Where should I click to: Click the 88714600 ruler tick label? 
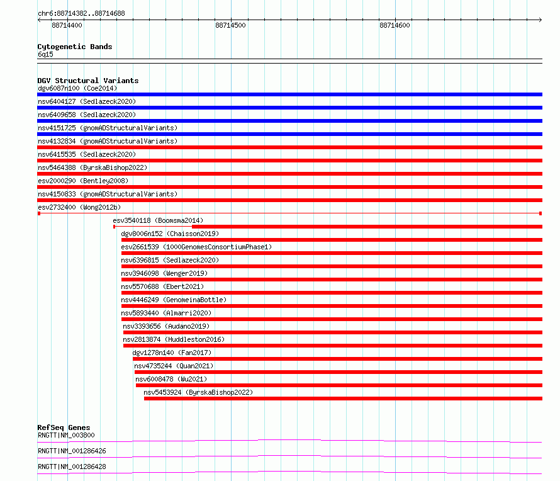[x=395, y=25]
